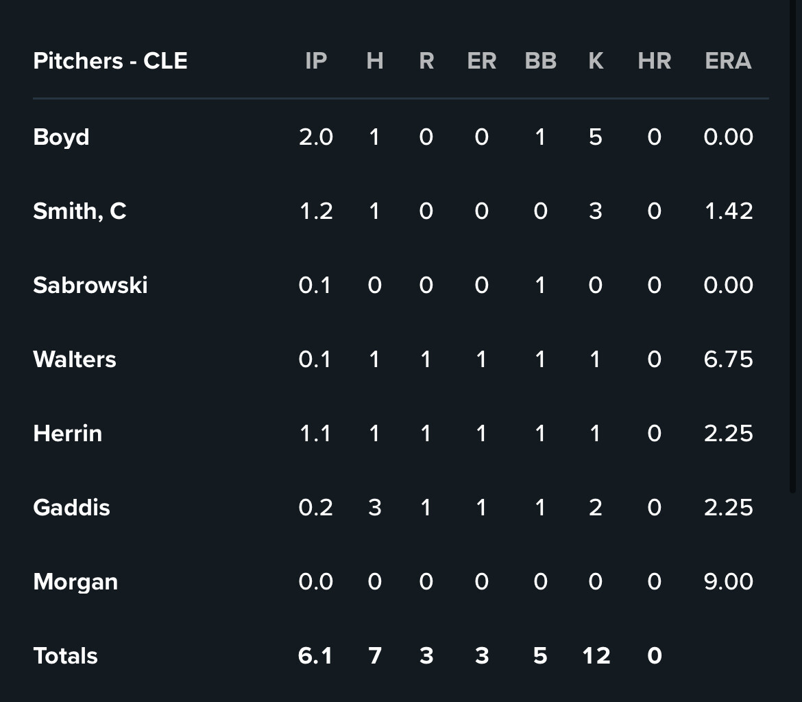802x702 pixels.
Task: Open Sabrowski's player profile
Action: tap(90, 285)
